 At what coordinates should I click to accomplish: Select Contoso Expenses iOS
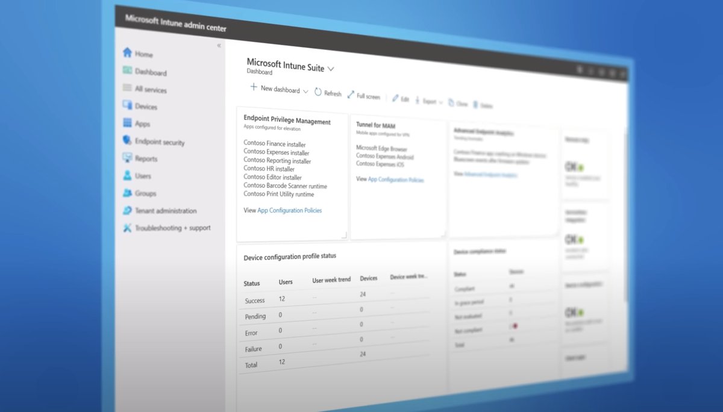pos(380,163)
